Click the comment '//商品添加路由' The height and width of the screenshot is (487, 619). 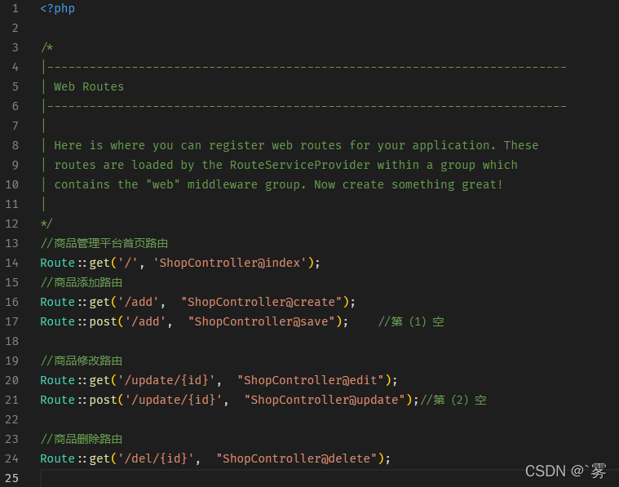pos(82,282)
